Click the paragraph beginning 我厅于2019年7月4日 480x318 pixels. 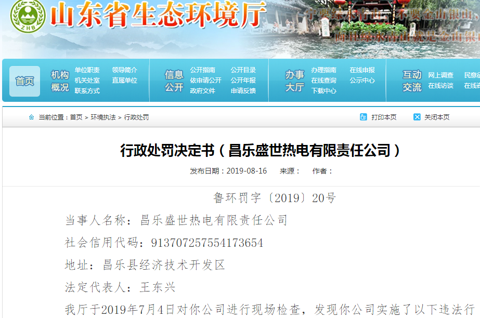coord(270,310)
